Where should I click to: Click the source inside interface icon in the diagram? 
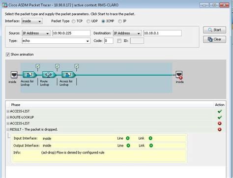tap(14, 75)
